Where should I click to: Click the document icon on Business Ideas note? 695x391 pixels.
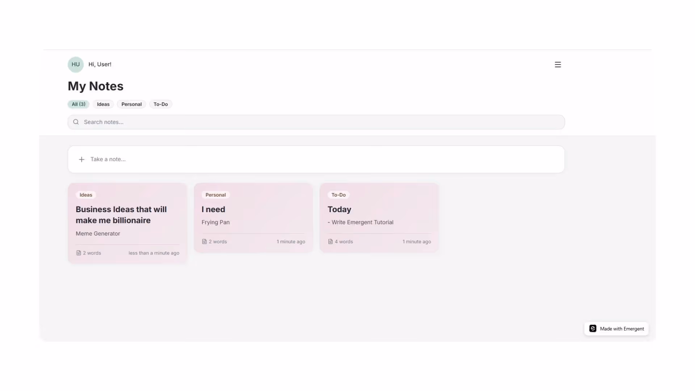pyautogui.click(x=79, y=253)
